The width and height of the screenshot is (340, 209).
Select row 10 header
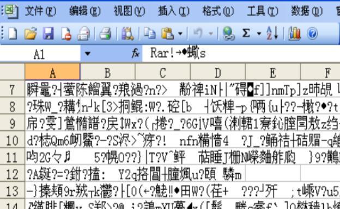pyautogui.click(x=12, y=141)
